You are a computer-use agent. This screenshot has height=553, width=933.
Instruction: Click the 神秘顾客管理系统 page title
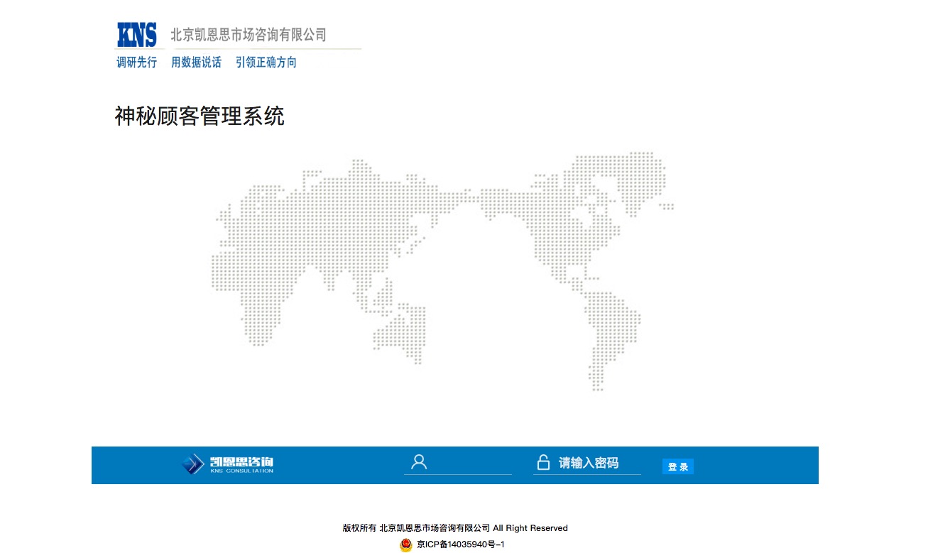tap(200, 116)
